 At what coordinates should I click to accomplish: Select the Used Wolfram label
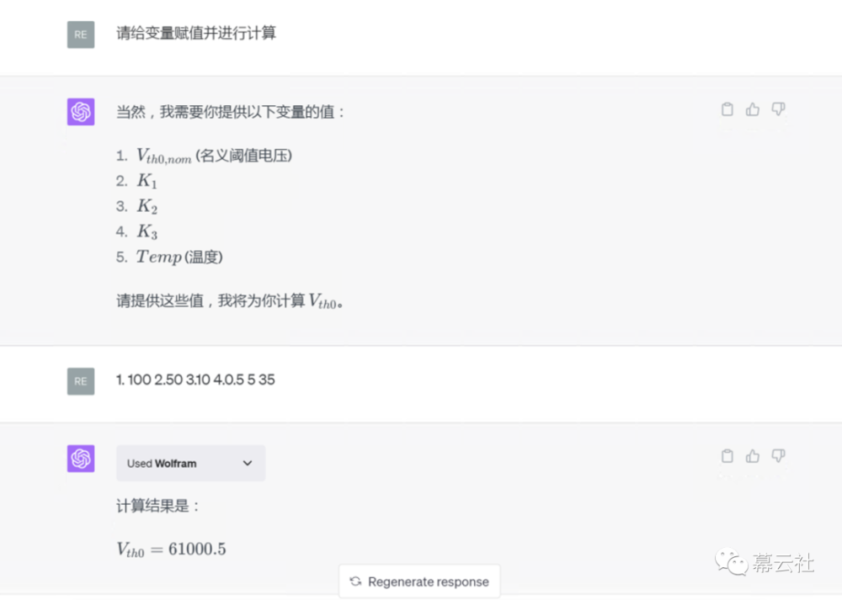coord(162,463)
